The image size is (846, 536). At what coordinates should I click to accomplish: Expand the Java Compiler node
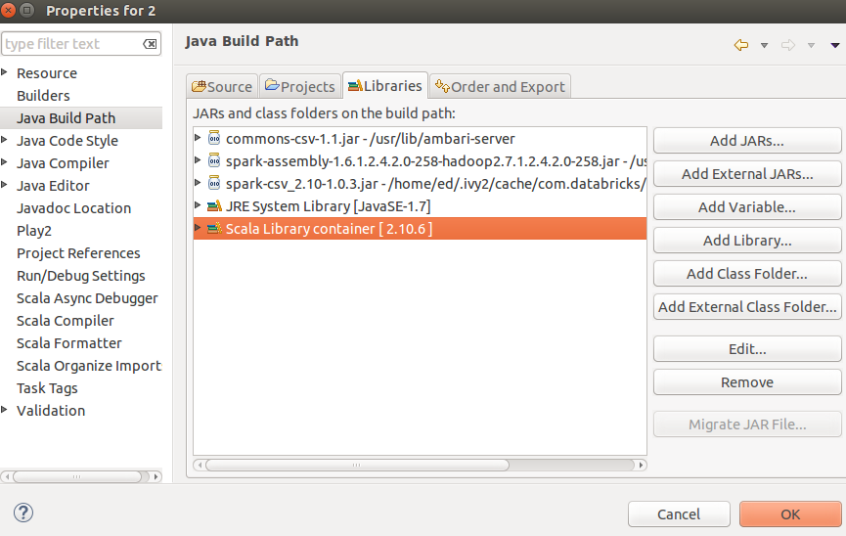[x=4, y=162]
